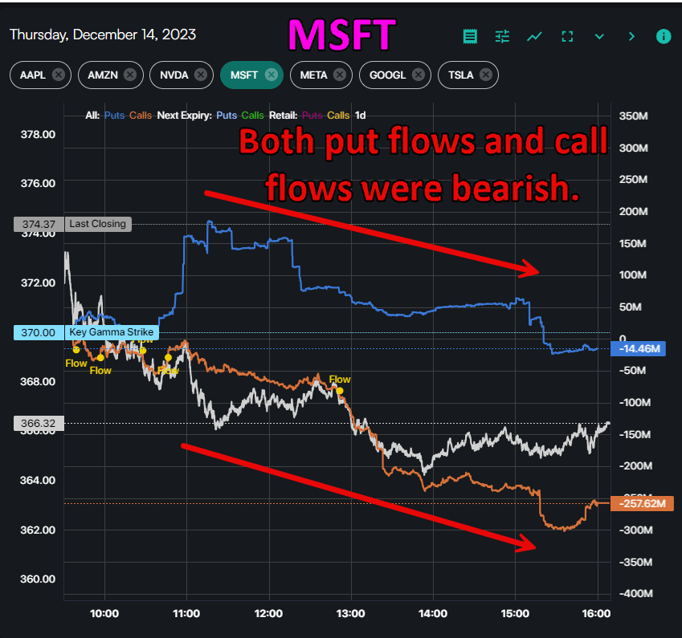Remove AMZN ticker via its X icon
This screenshot has width=682, height=638.
(129, 75)
